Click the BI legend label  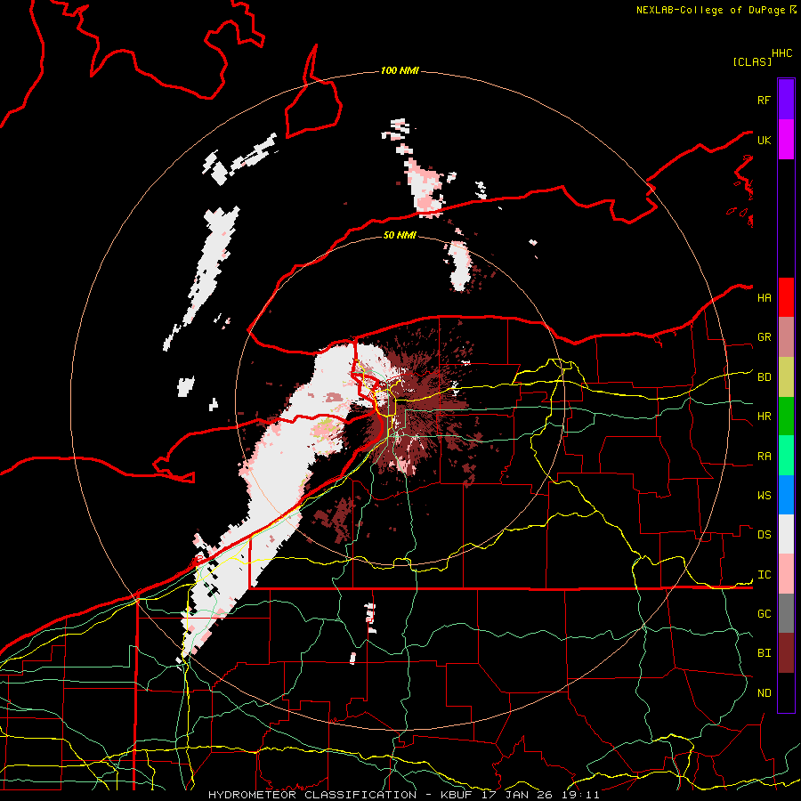(765, 653)
